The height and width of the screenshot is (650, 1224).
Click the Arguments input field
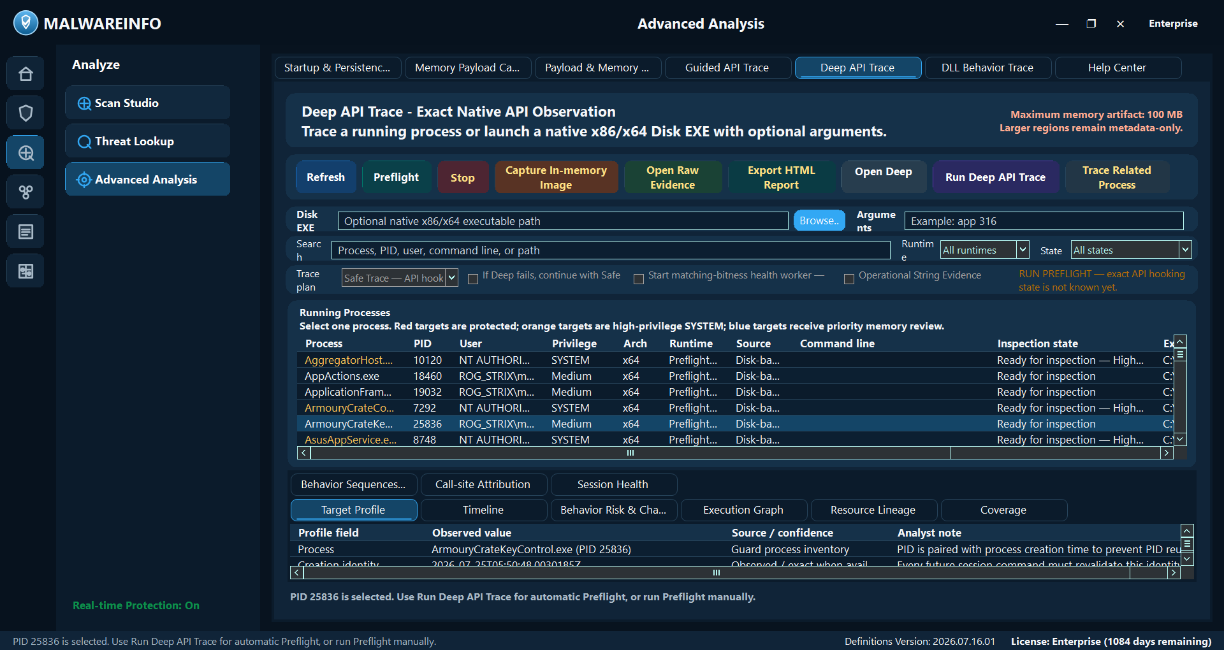click(x=1044, y=221)
